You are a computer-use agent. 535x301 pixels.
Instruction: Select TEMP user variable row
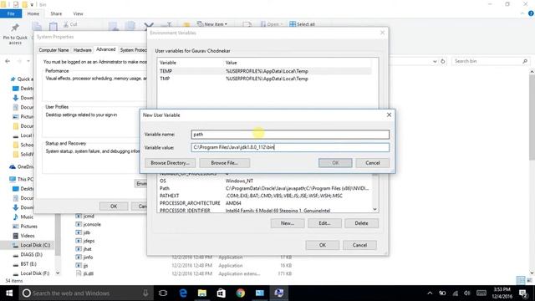pos(264,71)
